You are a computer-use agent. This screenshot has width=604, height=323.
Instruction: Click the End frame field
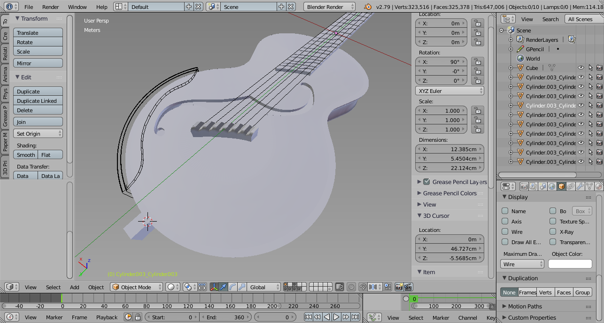coord(225,317)
